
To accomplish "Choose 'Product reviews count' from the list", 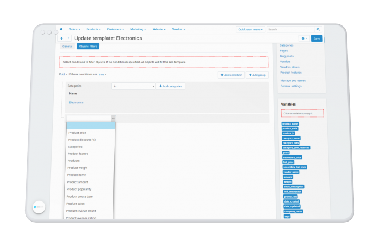I will pyautogui.click(x=81, y=211).
